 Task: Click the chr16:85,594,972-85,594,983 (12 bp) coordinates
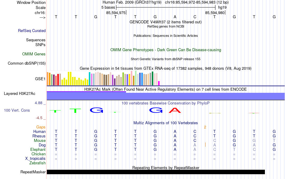click(x=197, y=2)
